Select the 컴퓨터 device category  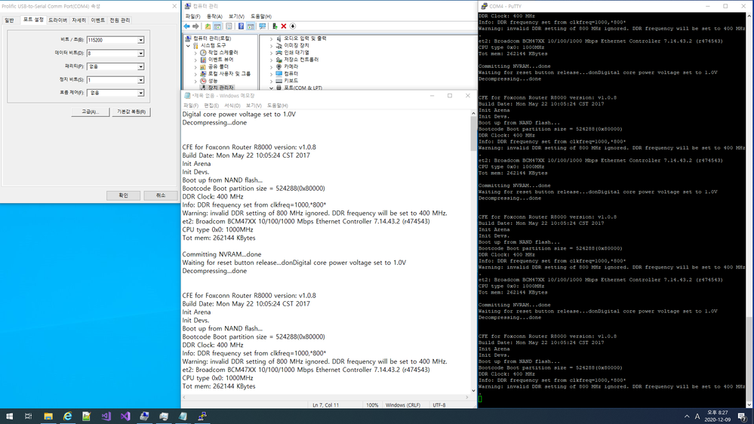pos(291,73)
